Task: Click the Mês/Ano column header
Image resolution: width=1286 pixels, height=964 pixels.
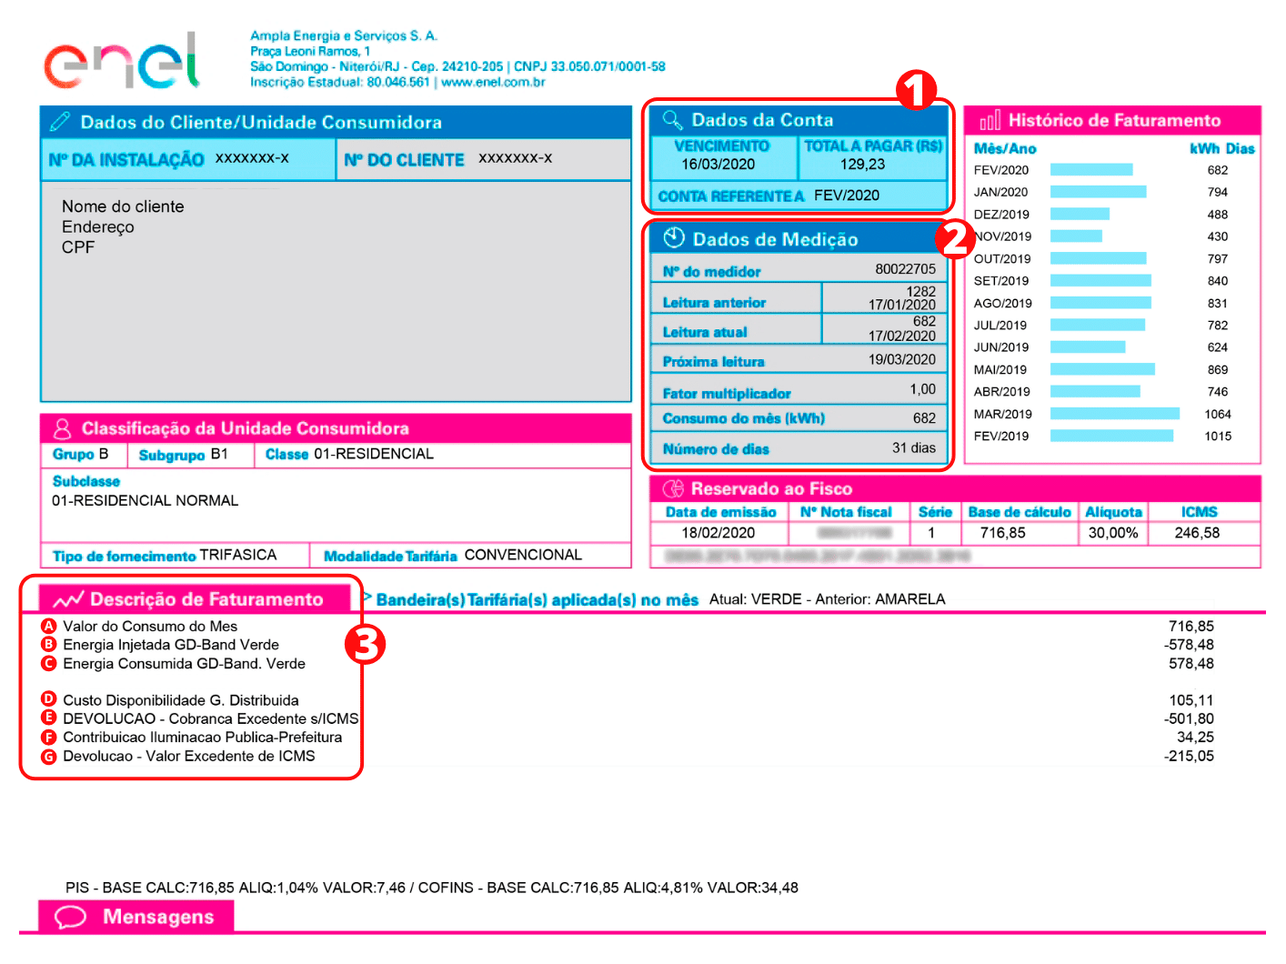Action: point(1005,148)
